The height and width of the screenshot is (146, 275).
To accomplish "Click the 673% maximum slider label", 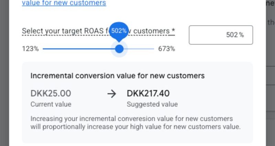I will pos(166,49).
